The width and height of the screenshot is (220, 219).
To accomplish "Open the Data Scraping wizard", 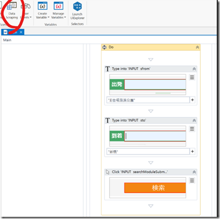I will click(12, 10).
